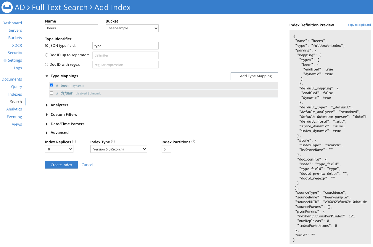
Task: Click the Create Index button
Action: click(x=61, y=165)
